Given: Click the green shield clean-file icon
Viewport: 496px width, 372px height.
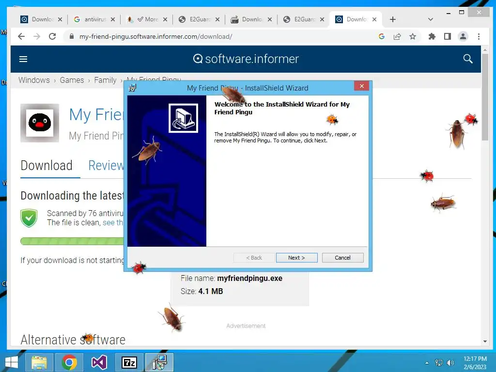Looking at the screenshot, I should coord(29,218).
